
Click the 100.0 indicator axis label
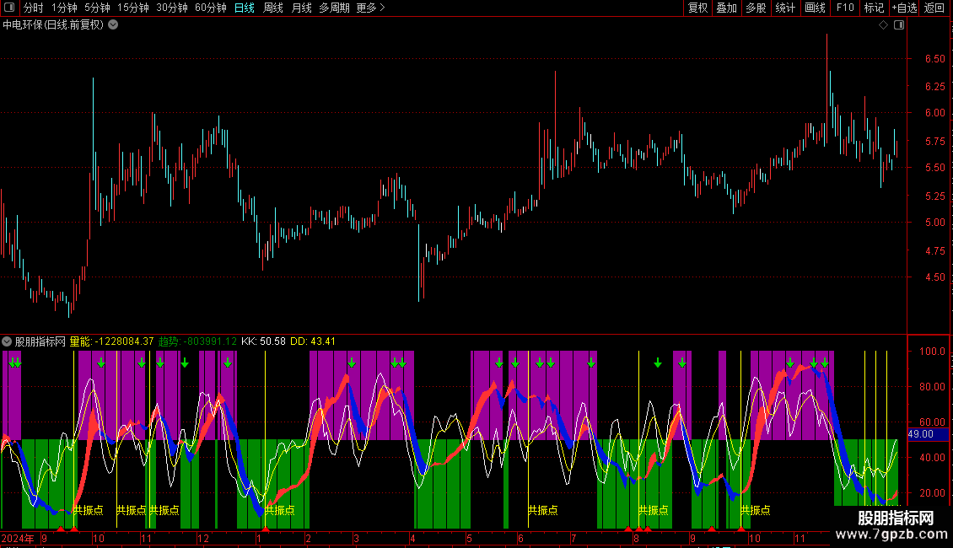tap(932, 352)
